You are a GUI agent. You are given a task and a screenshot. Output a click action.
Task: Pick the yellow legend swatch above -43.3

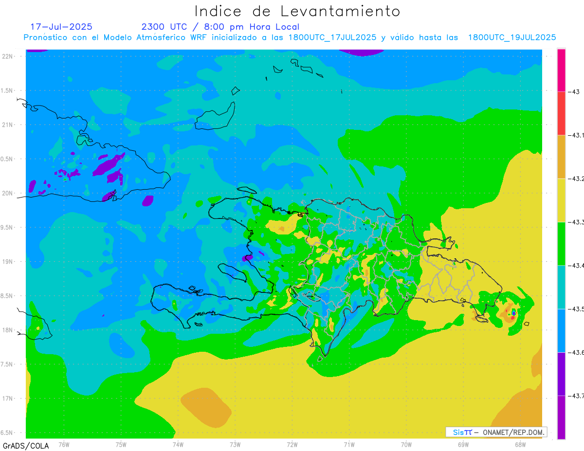561,200
